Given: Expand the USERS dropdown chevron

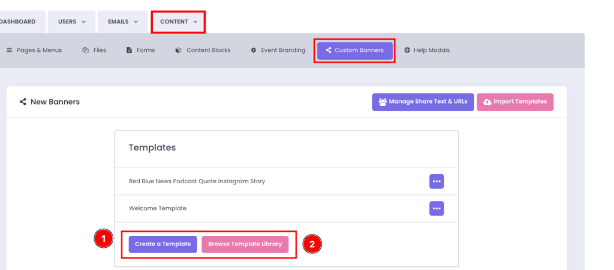Looking at the screenshot, I should tap(83, 22).
